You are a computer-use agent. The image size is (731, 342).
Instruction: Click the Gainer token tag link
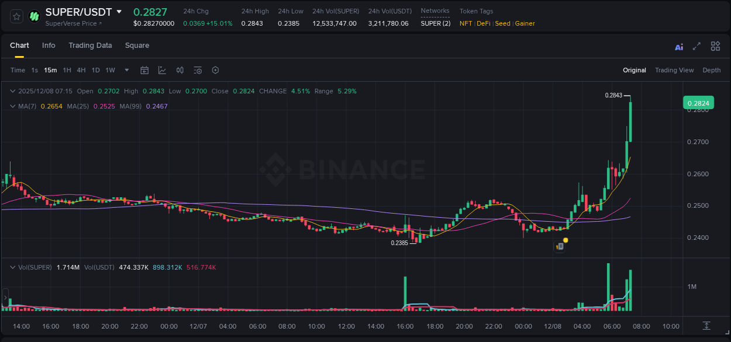click(526, 23)
